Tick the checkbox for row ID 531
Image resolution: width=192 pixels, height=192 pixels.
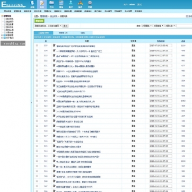coord(37,66)
